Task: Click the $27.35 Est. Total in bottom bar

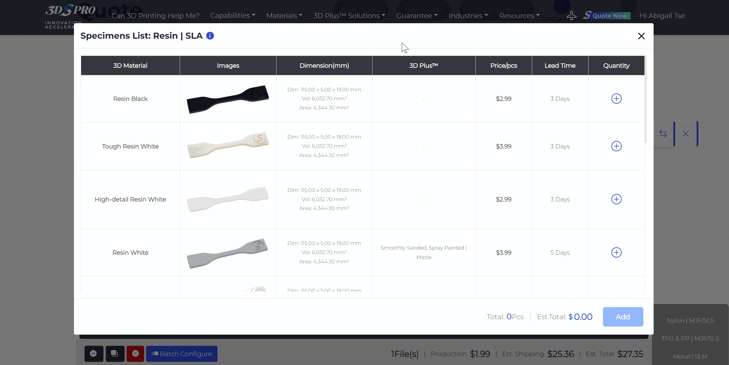Action: [x=630, y=354]
